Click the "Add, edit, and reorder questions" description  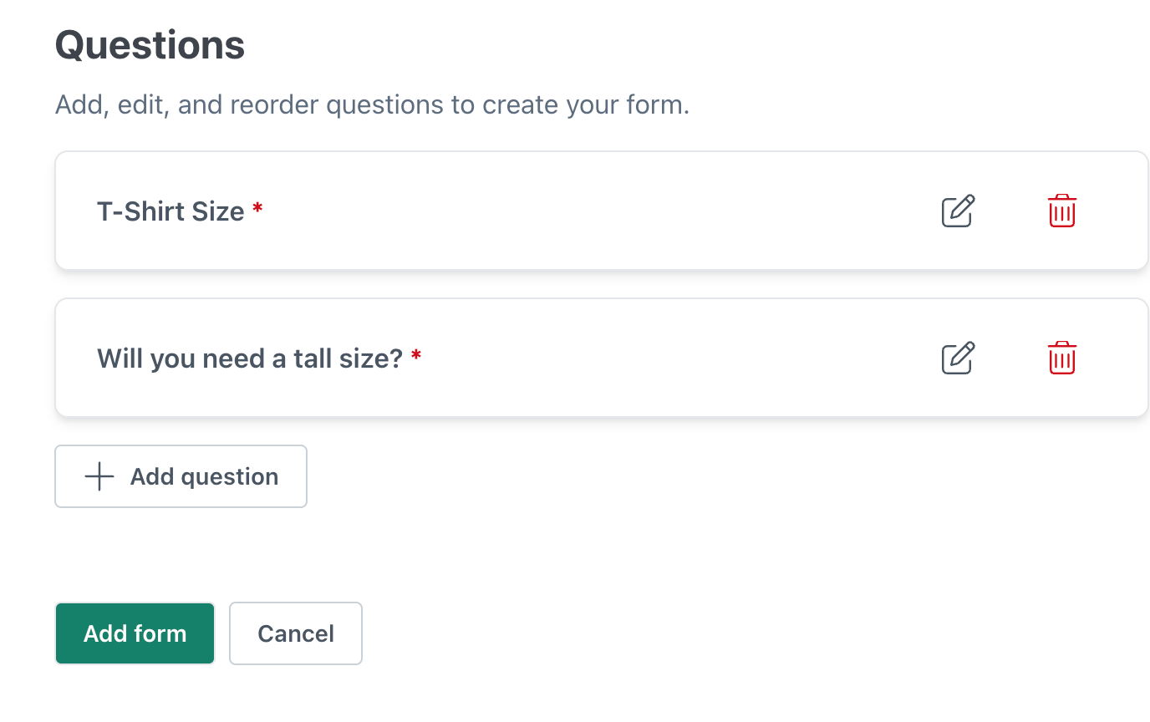[x=372, y=105]
